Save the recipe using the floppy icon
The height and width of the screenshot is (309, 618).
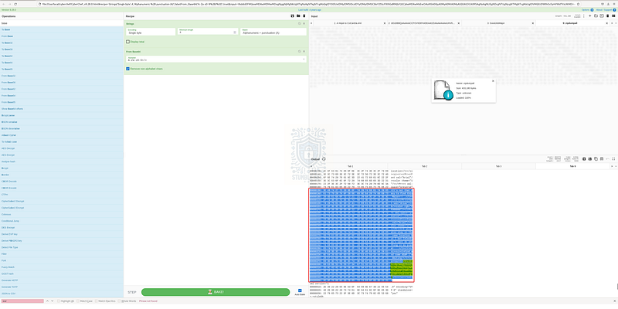(292, 15)
